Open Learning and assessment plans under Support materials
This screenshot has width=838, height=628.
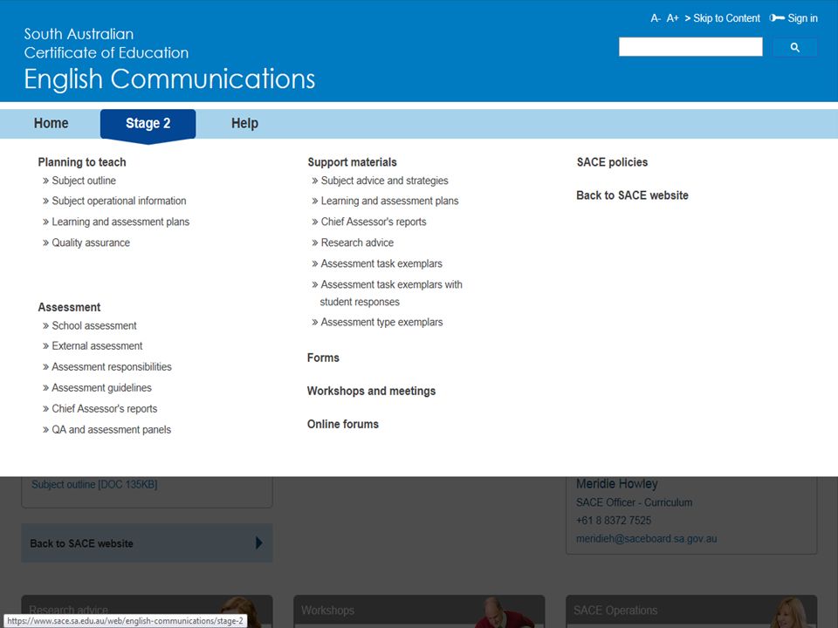(389, 201)
